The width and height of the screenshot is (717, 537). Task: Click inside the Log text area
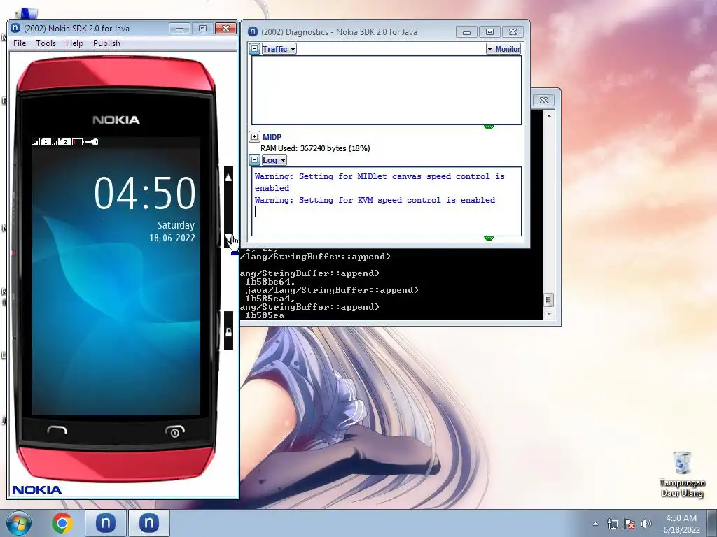387,201
